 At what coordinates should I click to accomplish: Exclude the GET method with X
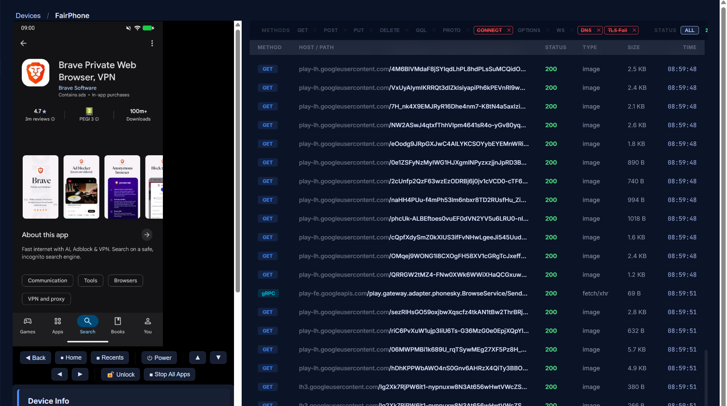pyautogui.click(x=315, y=30)
